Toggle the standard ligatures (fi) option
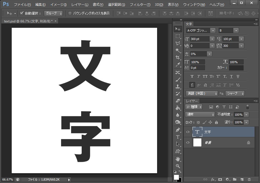 [192, 85]
